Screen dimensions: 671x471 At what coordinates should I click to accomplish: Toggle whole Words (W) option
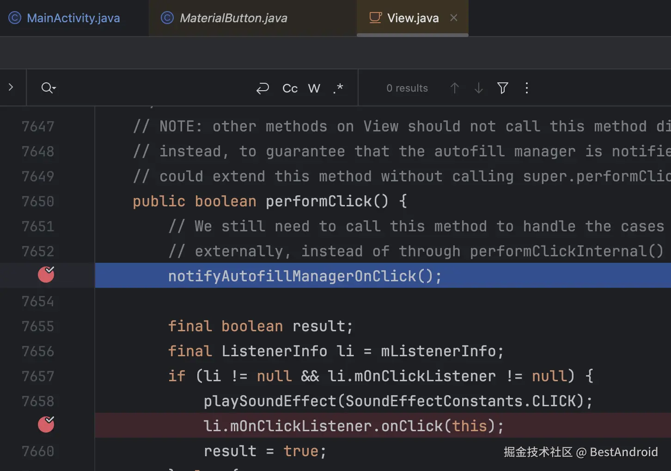coord(314,88)
